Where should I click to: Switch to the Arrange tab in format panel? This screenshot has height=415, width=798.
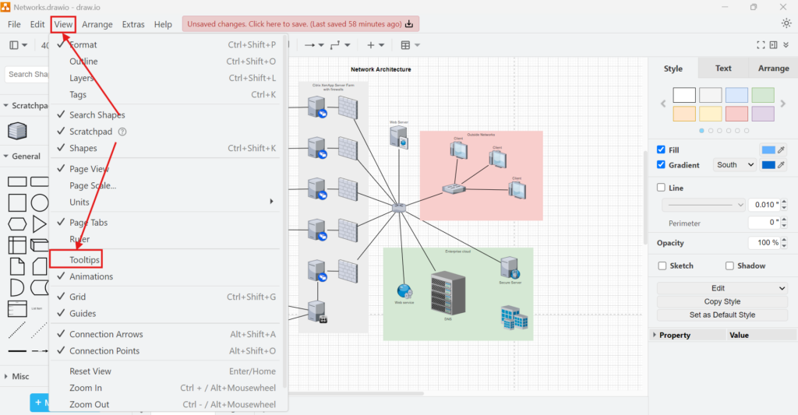coord(773,69)
